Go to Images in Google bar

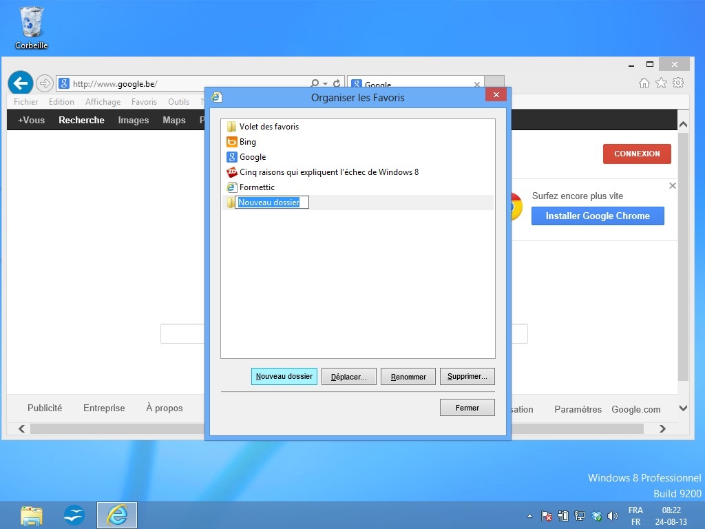click(x=134, y=120)
